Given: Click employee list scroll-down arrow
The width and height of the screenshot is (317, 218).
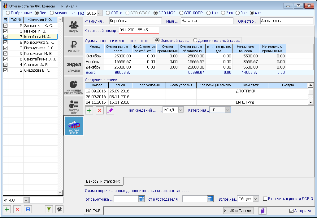Looking at the screenshot, I should click(60, 193).
